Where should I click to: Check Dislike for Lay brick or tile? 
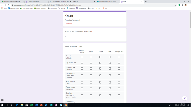pyautogui.click(x=91, y=63)
